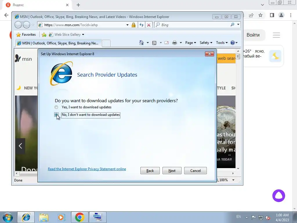
Task: Click the IE Refresh icon
Action: [x=141, y=25]
